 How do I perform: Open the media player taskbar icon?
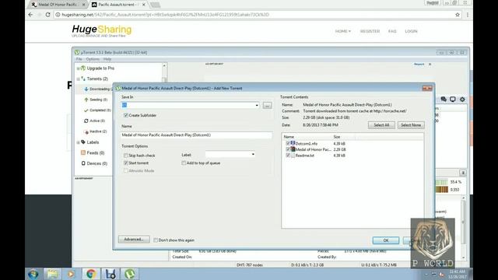71,274
